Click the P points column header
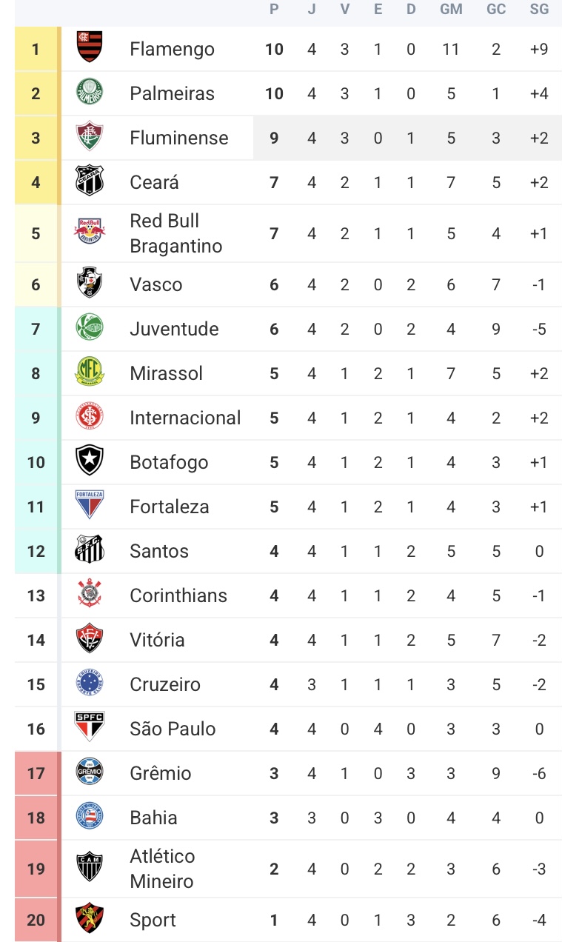562x942 pixels. coord(274,10)
